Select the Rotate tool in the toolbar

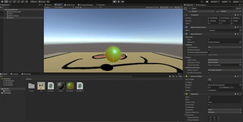(10, 2)
